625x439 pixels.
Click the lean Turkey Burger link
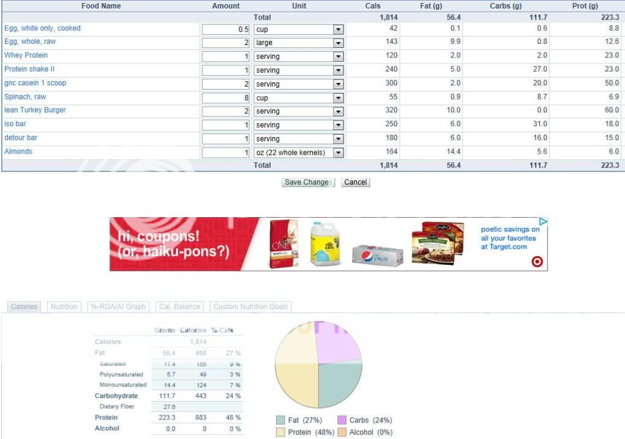coord(35,110)
